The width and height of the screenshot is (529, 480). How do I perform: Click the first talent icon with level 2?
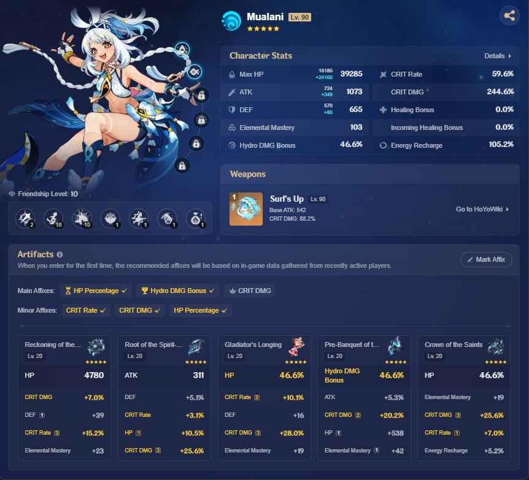[25, 218]
